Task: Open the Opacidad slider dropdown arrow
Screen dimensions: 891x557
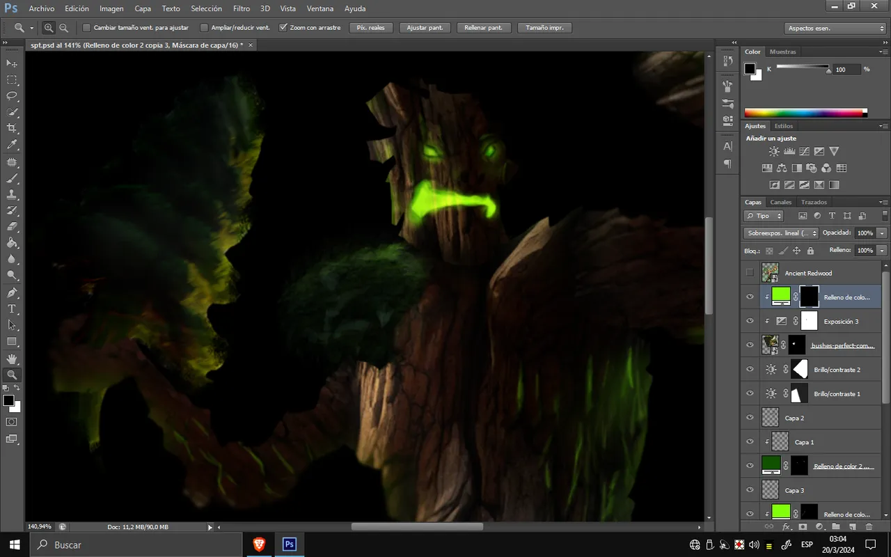Action: click(883, 233)
